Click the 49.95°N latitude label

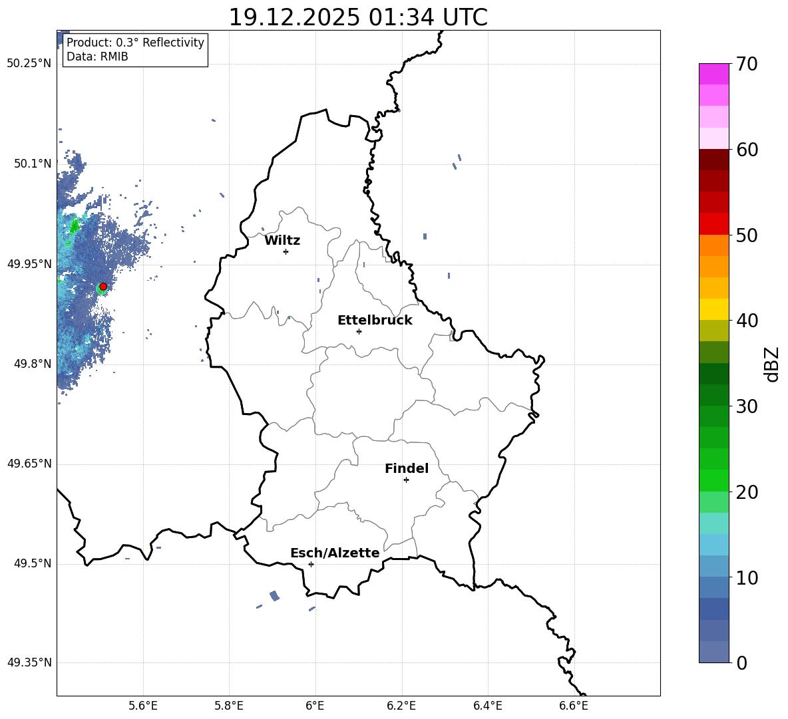[29, 264]
